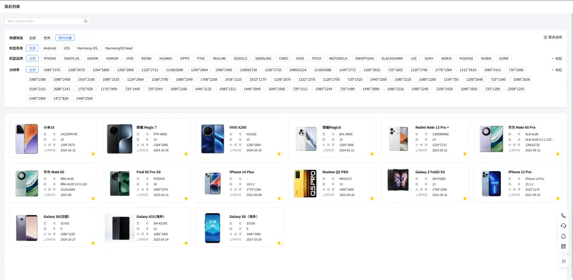Expand 更多选项 options

coord(553,37)
